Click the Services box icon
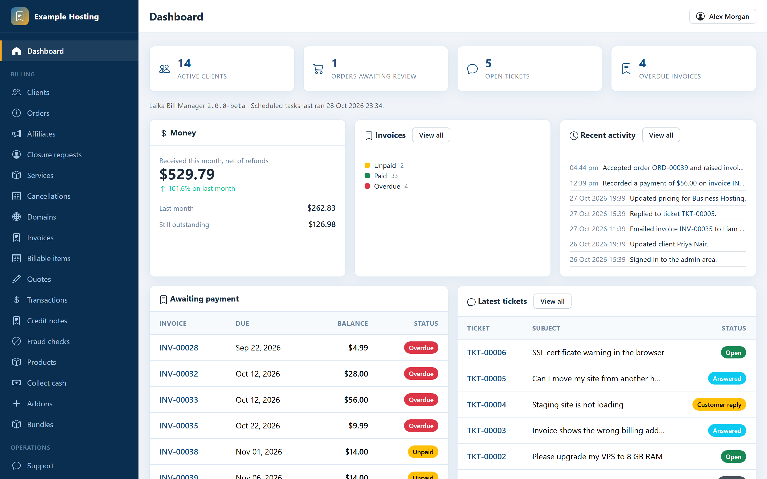 17,175
